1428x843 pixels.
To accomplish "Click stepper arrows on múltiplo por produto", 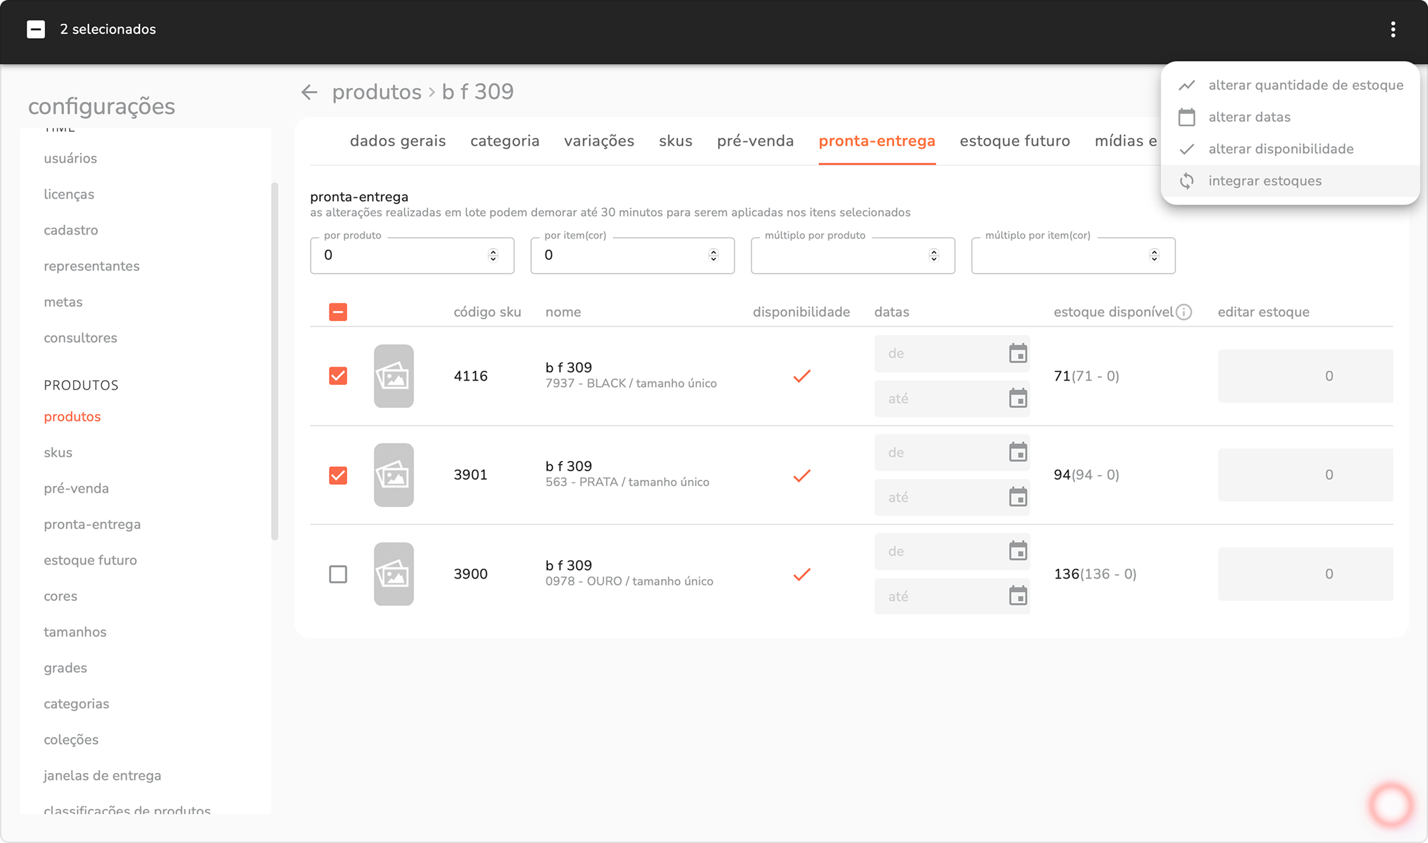I will pyautogui.click(x=934, y=256).
